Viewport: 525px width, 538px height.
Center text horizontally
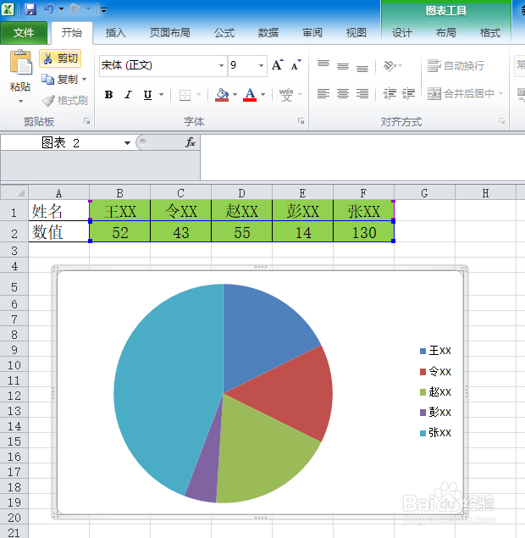click(343, 93)
